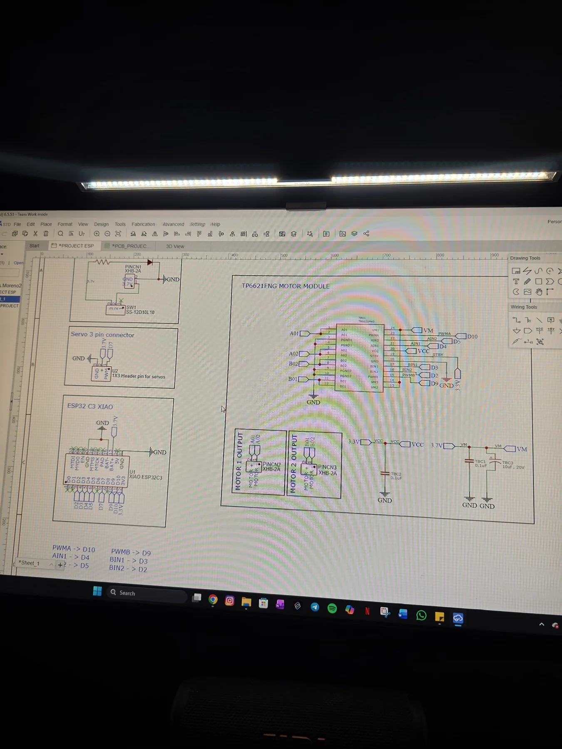Viewport: 562px width, 749px height.
Task: Select the Pie shape drawing tool
Action: [x=516, y=292]
